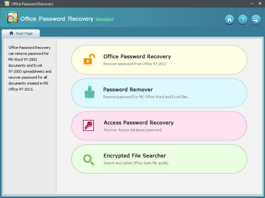Click the Home round icon in header
The image size is (265, 198).
click(x=229, y=20)
